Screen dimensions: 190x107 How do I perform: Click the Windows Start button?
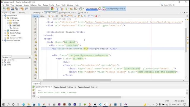pos(3,104)
